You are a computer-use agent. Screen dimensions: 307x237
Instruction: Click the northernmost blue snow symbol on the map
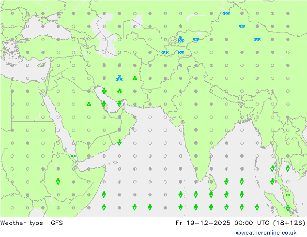226,13
